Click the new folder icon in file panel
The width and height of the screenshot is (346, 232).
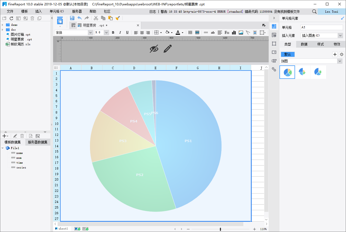pos(4,18)
